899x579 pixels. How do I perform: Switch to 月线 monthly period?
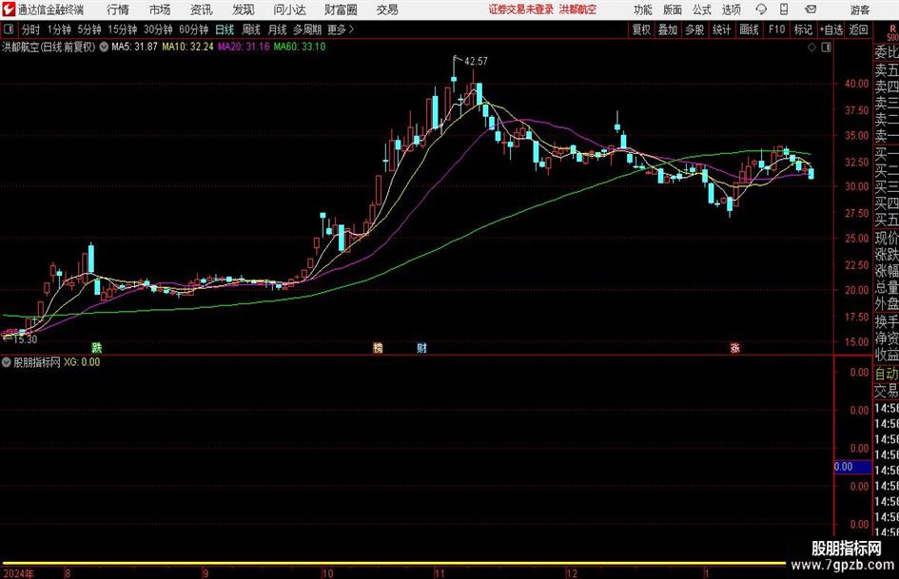coord(277,29)
